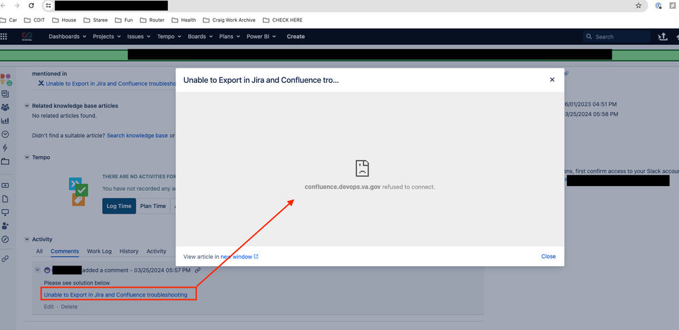Open the page document icon in sidebar
Screen dimensions: 679x330
coord(5,199)
